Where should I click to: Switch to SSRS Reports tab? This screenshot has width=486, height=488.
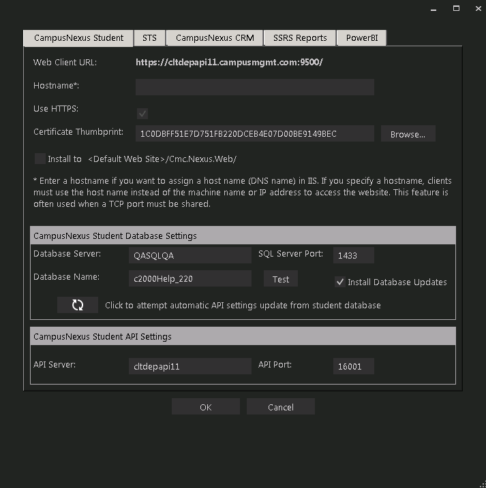[x=300, y=38]
